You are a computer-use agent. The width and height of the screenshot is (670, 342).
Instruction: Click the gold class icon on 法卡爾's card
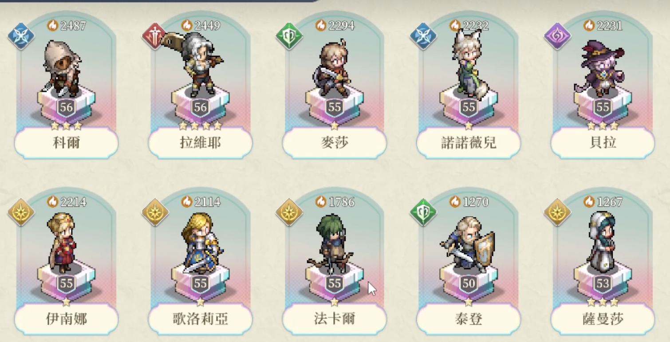click(289, 212)
